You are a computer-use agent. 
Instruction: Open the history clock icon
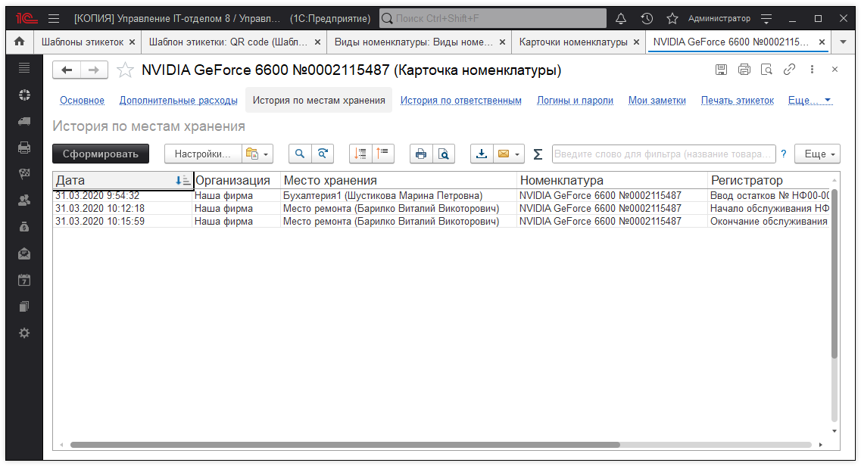click(647, 18)
